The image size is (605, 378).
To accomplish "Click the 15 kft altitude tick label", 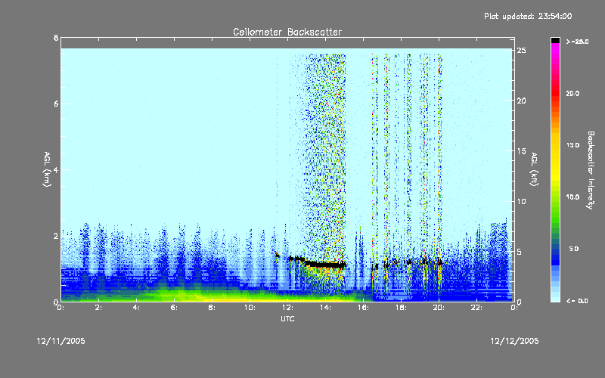I will [x=522, y=151].
